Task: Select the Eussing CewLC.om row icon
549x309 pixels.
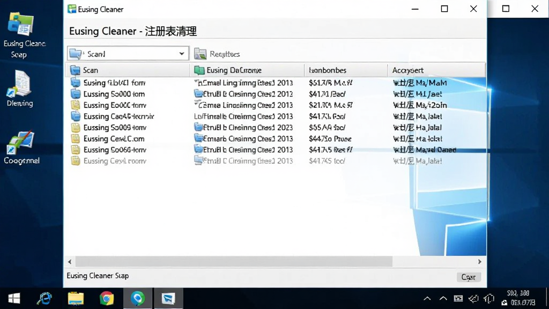Action: coord(75,139)
